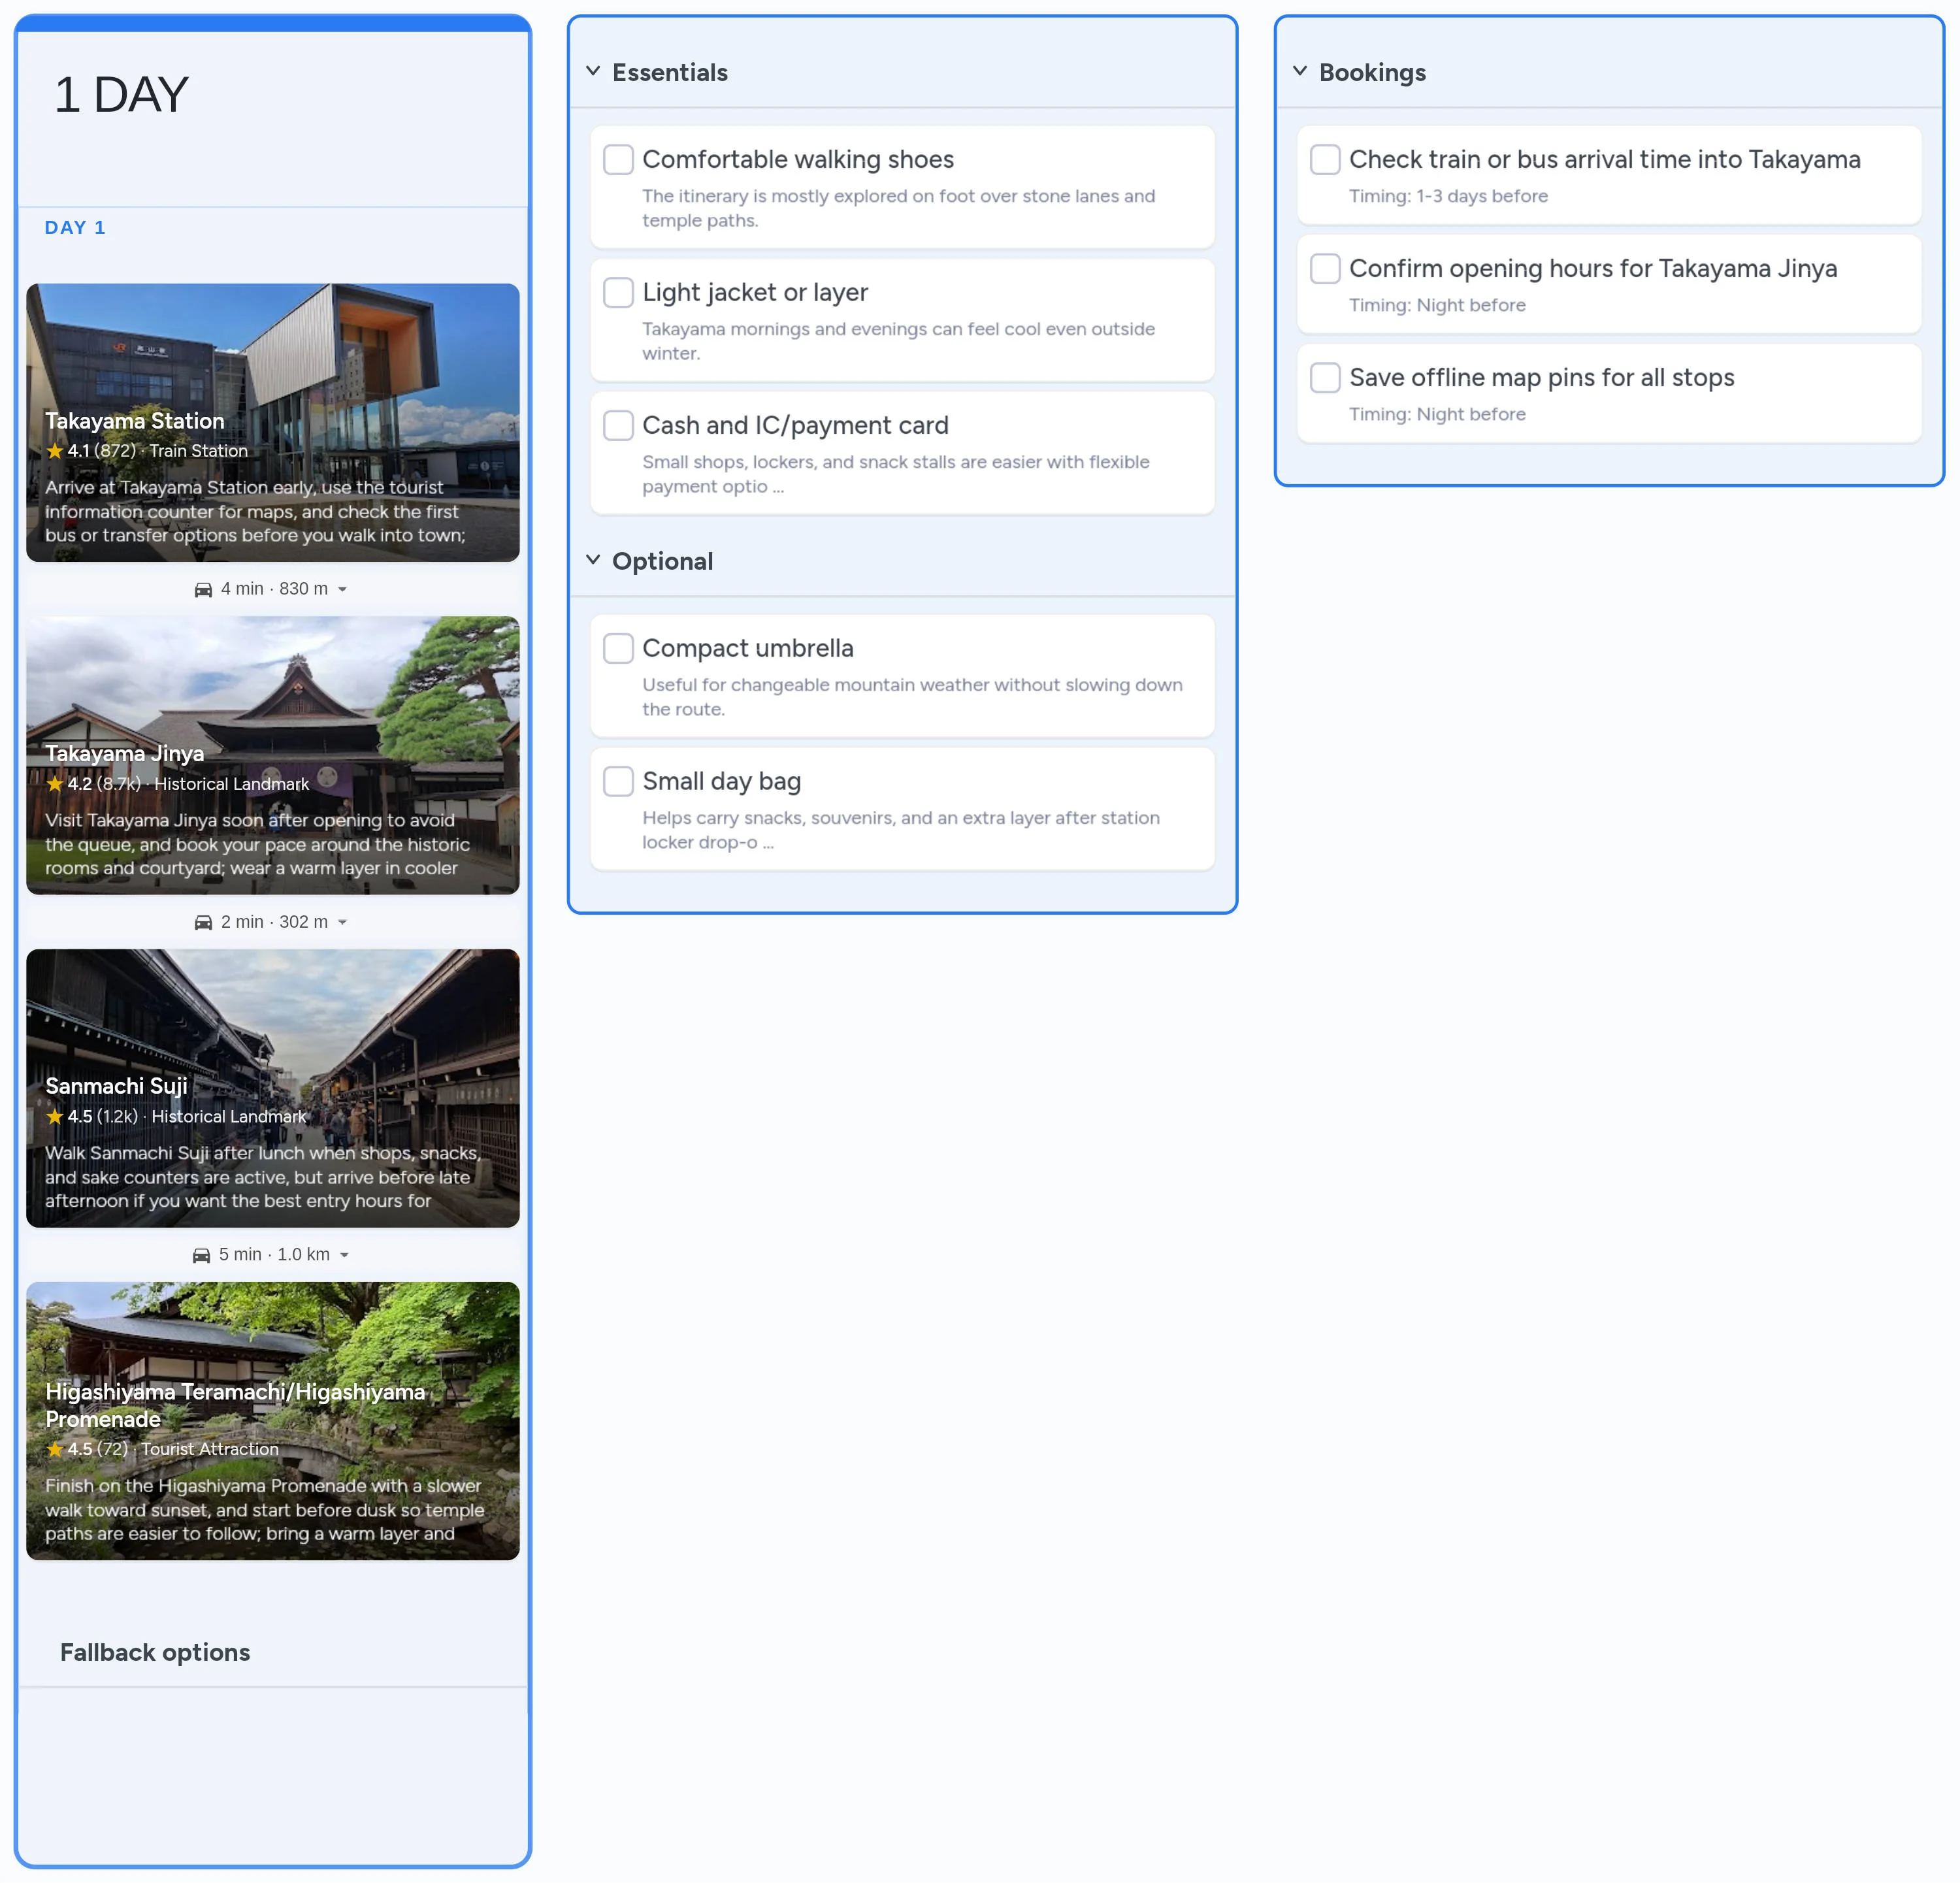Check Save offline map pins for all stops

(x=1325, y=377)
